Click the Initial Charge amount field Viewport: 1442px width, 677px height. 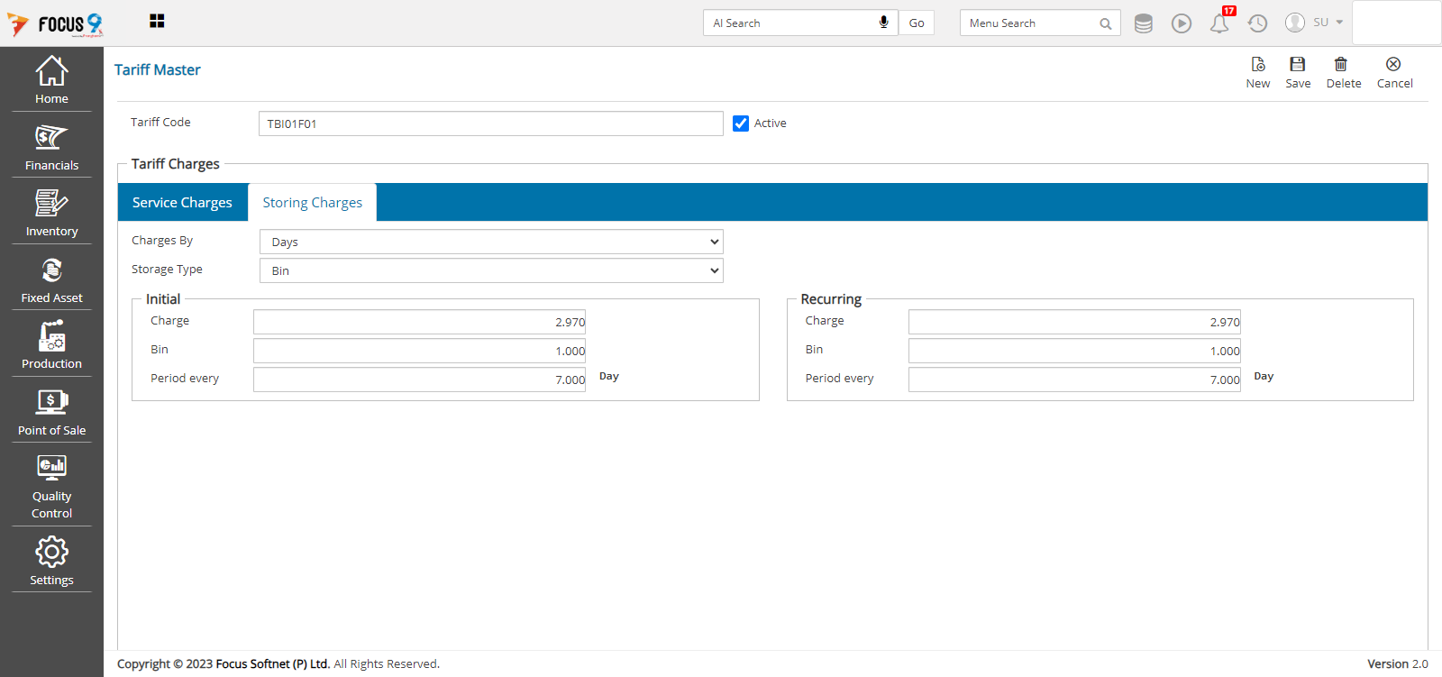tap(419, 322)
